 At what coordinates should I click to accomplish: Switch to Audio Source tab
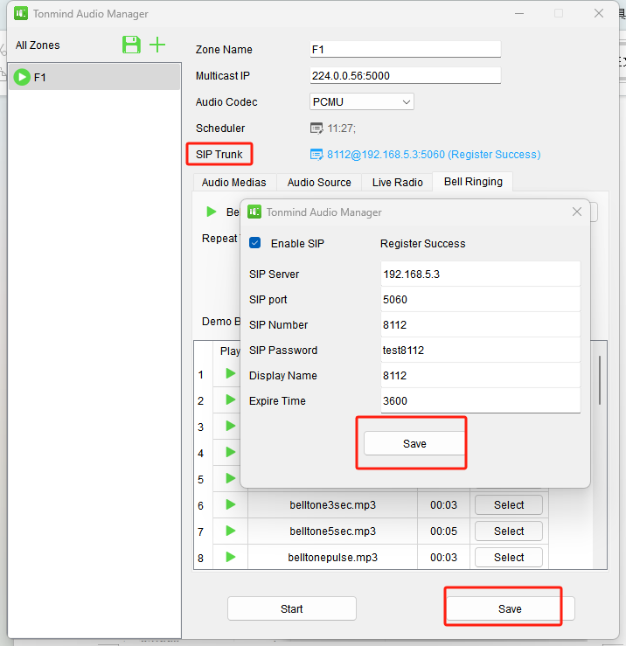point(319,183)
